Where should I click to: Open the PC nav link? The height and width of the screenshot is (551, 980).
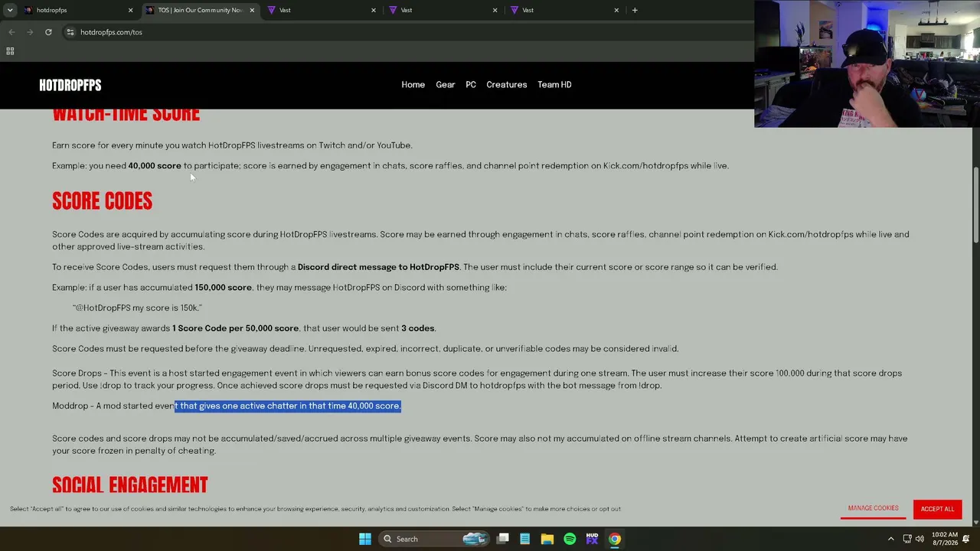[471, 85]
